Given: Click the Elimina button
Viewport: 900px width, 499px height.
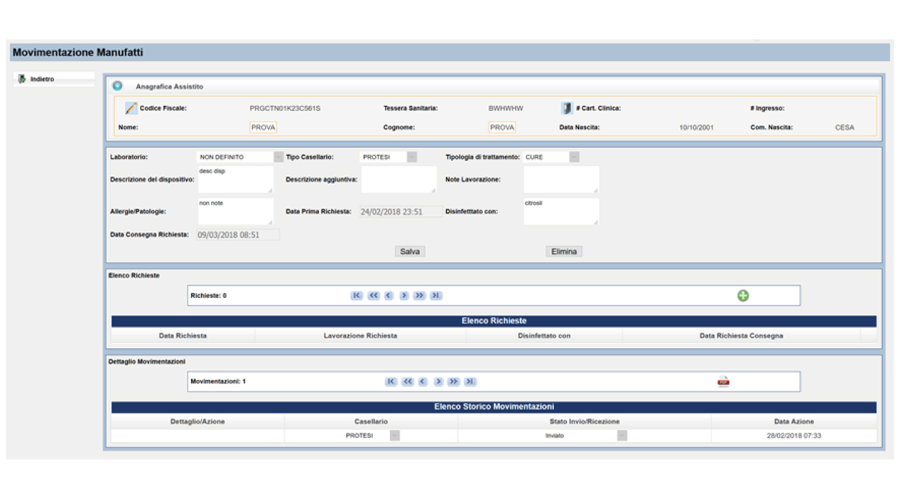Looking at the screenshot, I should (x=564, y=252).
